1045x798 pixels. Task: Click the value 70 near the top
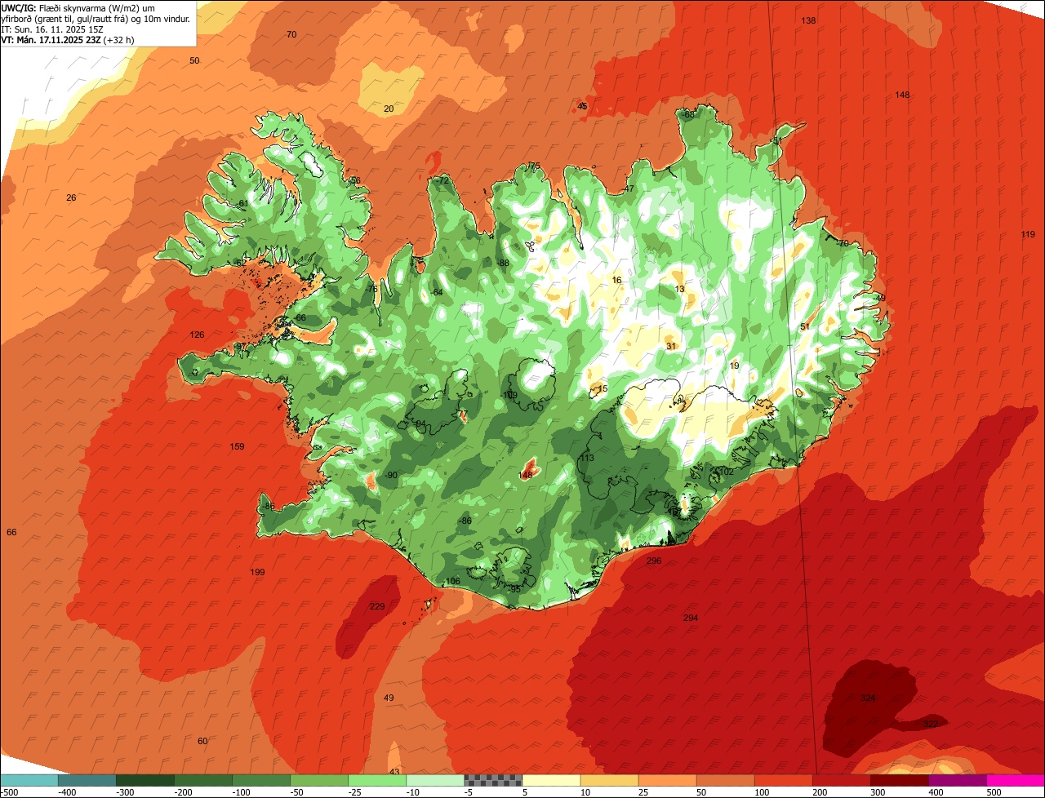291,34
